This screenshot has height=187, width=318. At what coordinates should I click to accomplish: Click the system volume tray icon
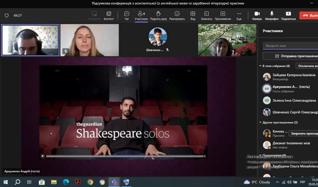click(289, 182)
